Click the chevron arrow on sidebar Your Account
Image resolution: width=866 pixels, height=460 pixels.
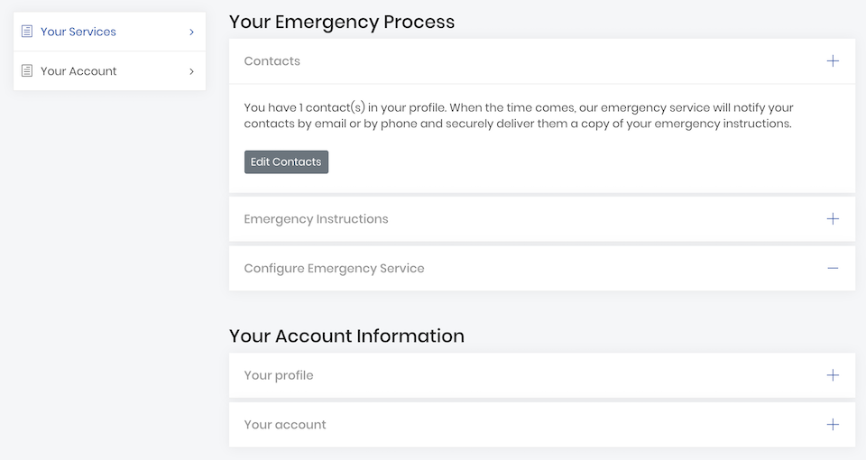[x=191, y=71]
